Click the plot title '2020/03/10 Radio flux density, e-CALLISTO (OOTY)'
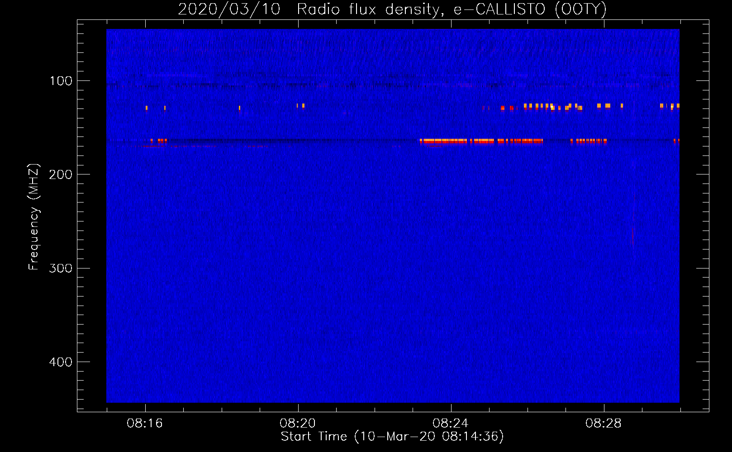 [392, 9]
